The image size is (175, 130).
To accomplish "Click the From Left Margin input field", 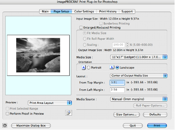I will point(117,90).
